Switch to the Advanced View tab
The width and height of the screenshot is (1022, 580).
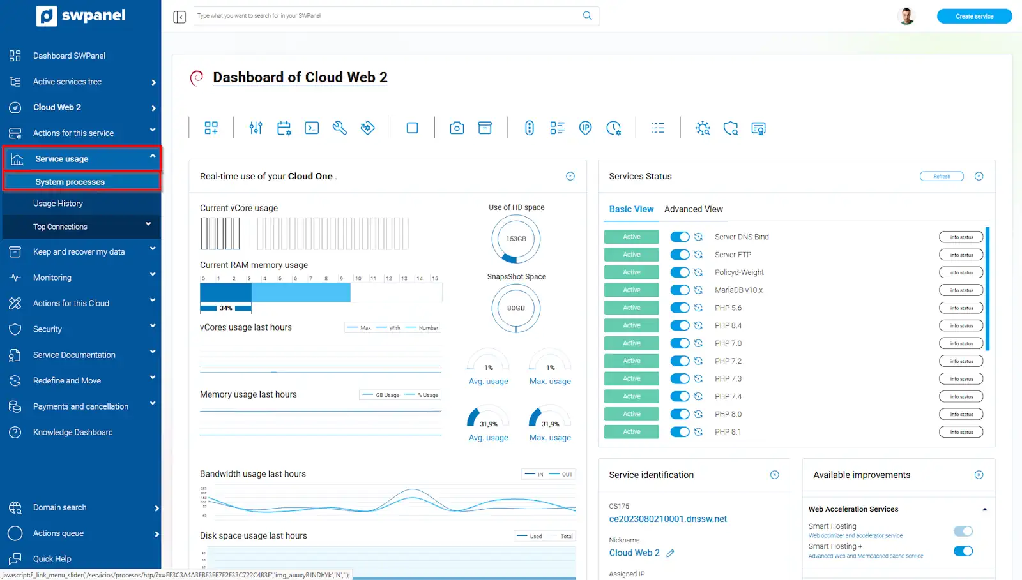click(693, 209)
